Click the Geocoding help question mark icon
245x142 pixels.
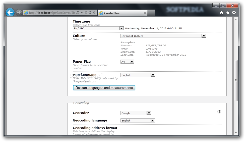click(x=219, y=112)
